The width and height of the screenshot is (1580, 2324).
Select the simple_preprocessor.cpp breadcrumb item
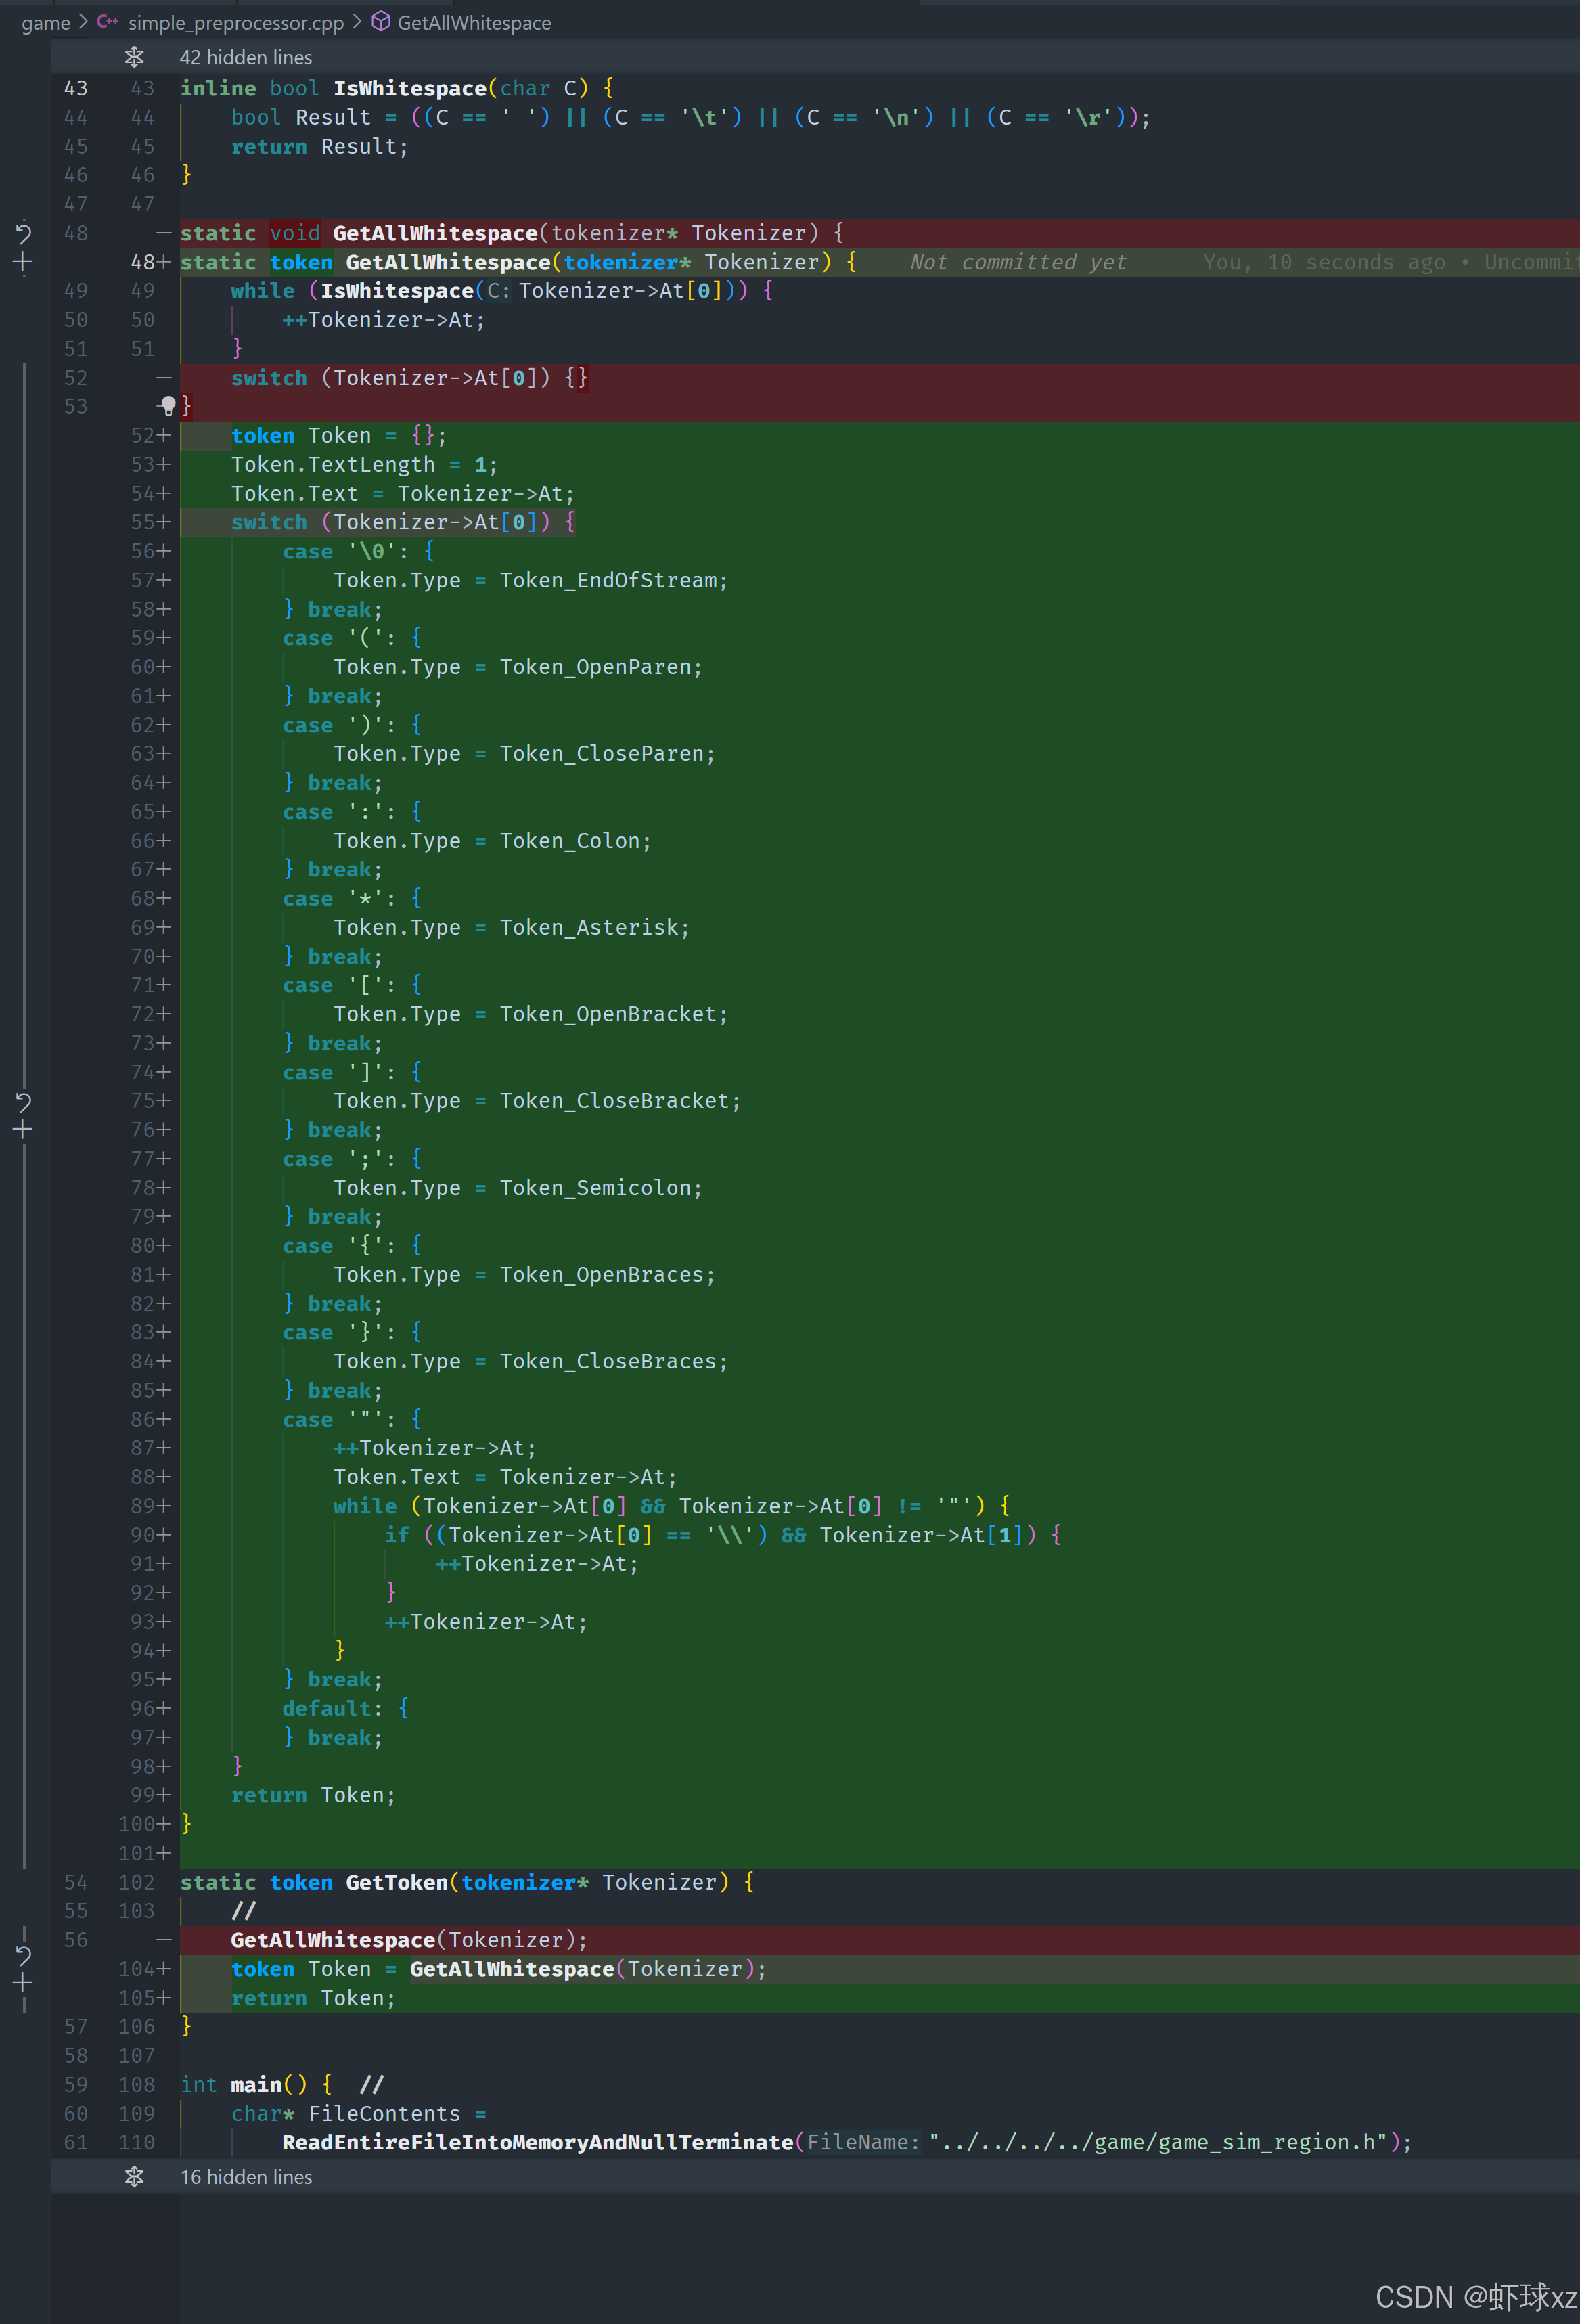pyautogui.click(x=236, y=23)
